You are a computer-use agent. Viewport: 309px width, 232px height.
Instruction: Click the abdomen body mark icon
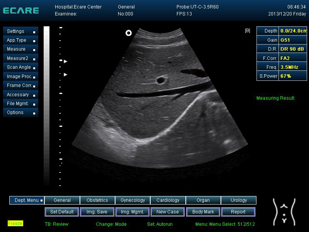[x=284, y=212]
